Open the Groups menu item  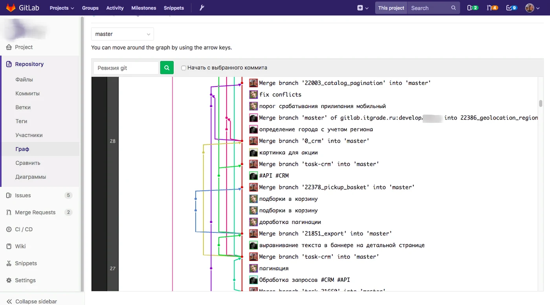click(x=90, y=8)
